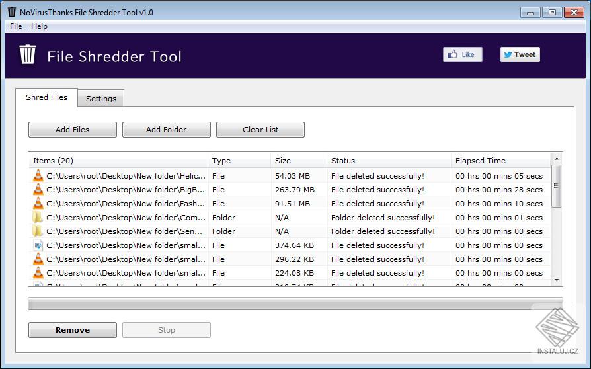The width and height of the screenshot is (591, 369).
Task: Click the 374.64 KB size cell
Action: pos(294,245)
